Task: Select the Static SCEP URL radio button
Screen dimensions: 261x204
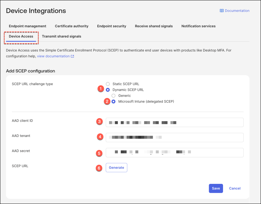Action: pyautogui.click(x=108, y=84)
